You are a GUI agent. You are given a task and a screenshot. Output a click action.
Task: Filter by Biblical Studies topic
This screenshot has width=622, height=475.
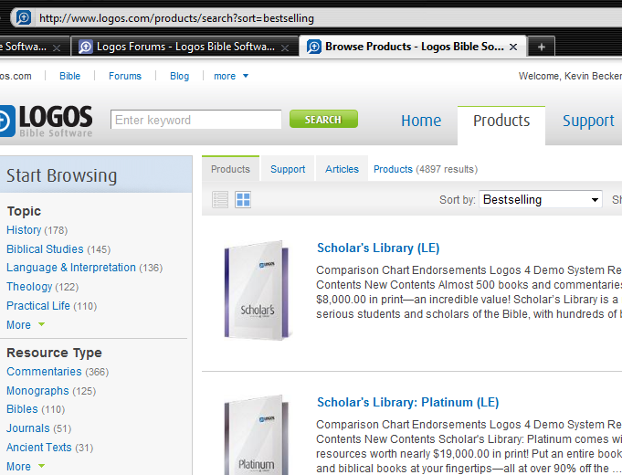pyautogui.click(x=45, y=248)
